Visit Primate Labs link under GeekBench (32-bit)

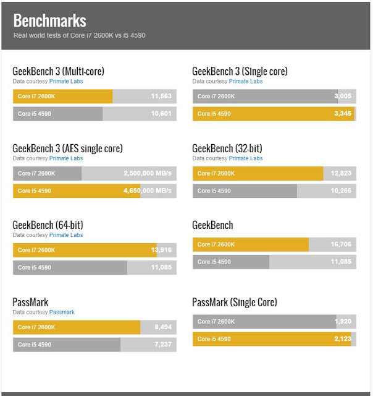pos(246,158)
